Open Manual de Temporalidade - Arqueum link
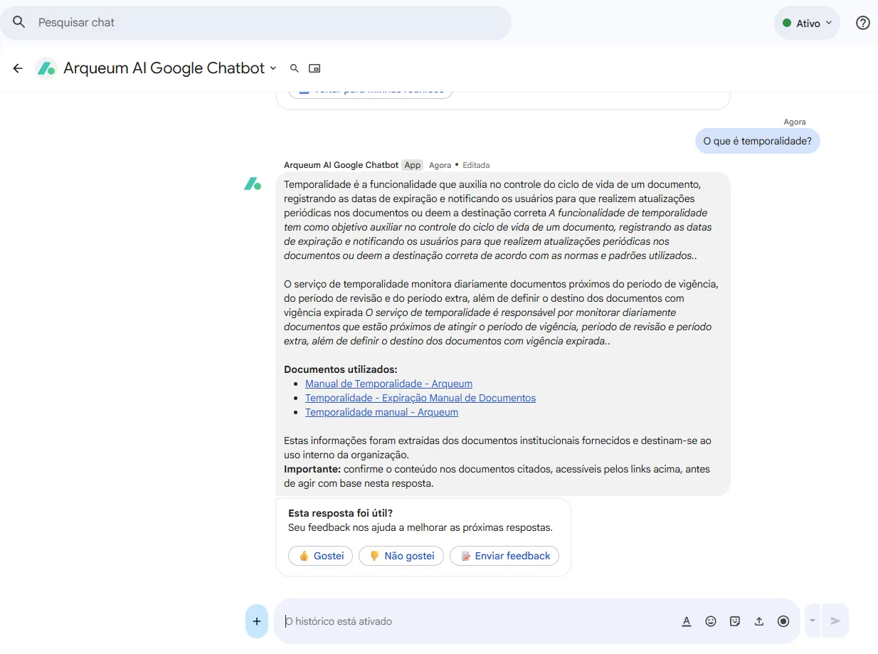This screenshot has width=878, height=654. 388,384
